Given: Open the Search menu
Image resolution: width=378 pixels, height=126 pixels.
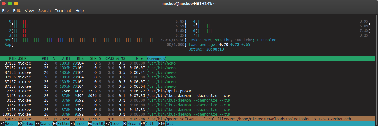Looking at the screenshot, I should click(x=44, y=11).
